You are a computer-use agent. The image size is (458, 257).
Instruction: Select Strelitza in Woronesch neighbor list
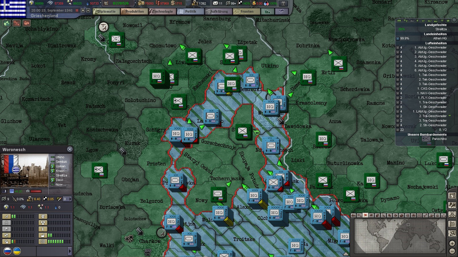coord(61,175)
